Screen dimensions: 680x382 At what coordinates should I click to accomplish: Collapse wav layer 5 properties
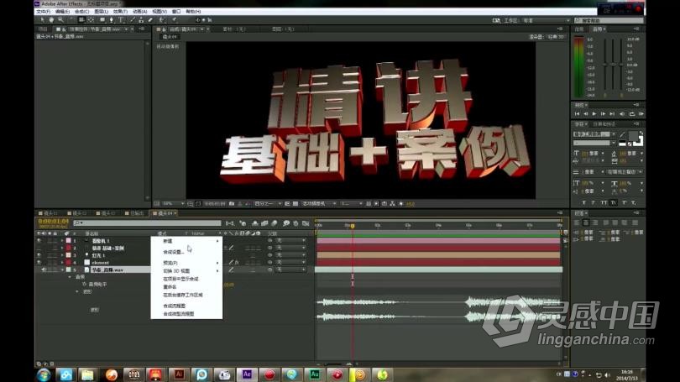pyautogui.click(x=62, y=269)
